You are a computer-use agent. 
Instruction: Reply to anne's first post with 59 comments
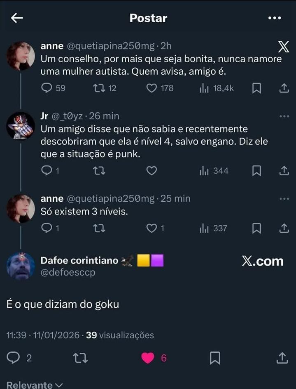click(48, 88)
